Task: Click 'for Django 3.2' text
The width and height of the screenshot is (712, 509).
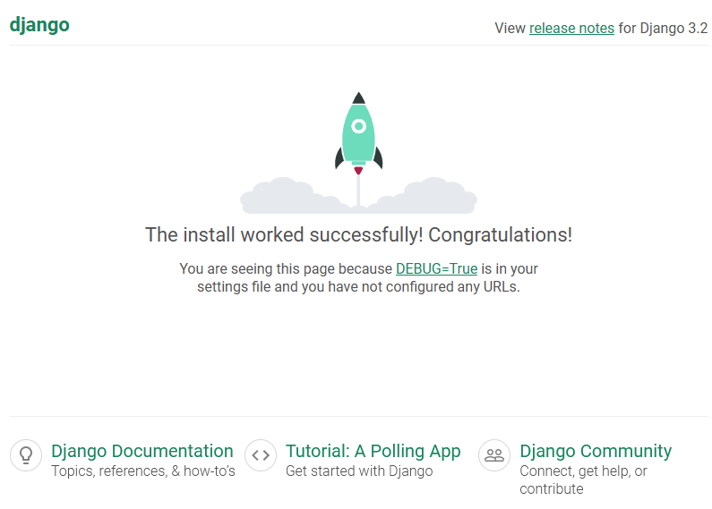Action: (x=663, y=28)
